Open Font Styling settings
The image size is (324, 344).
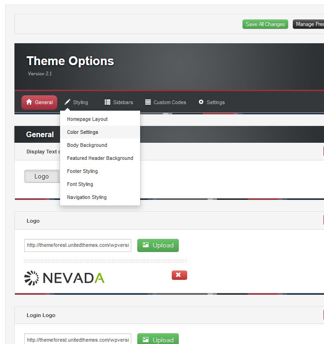click(x=80, y=184)
